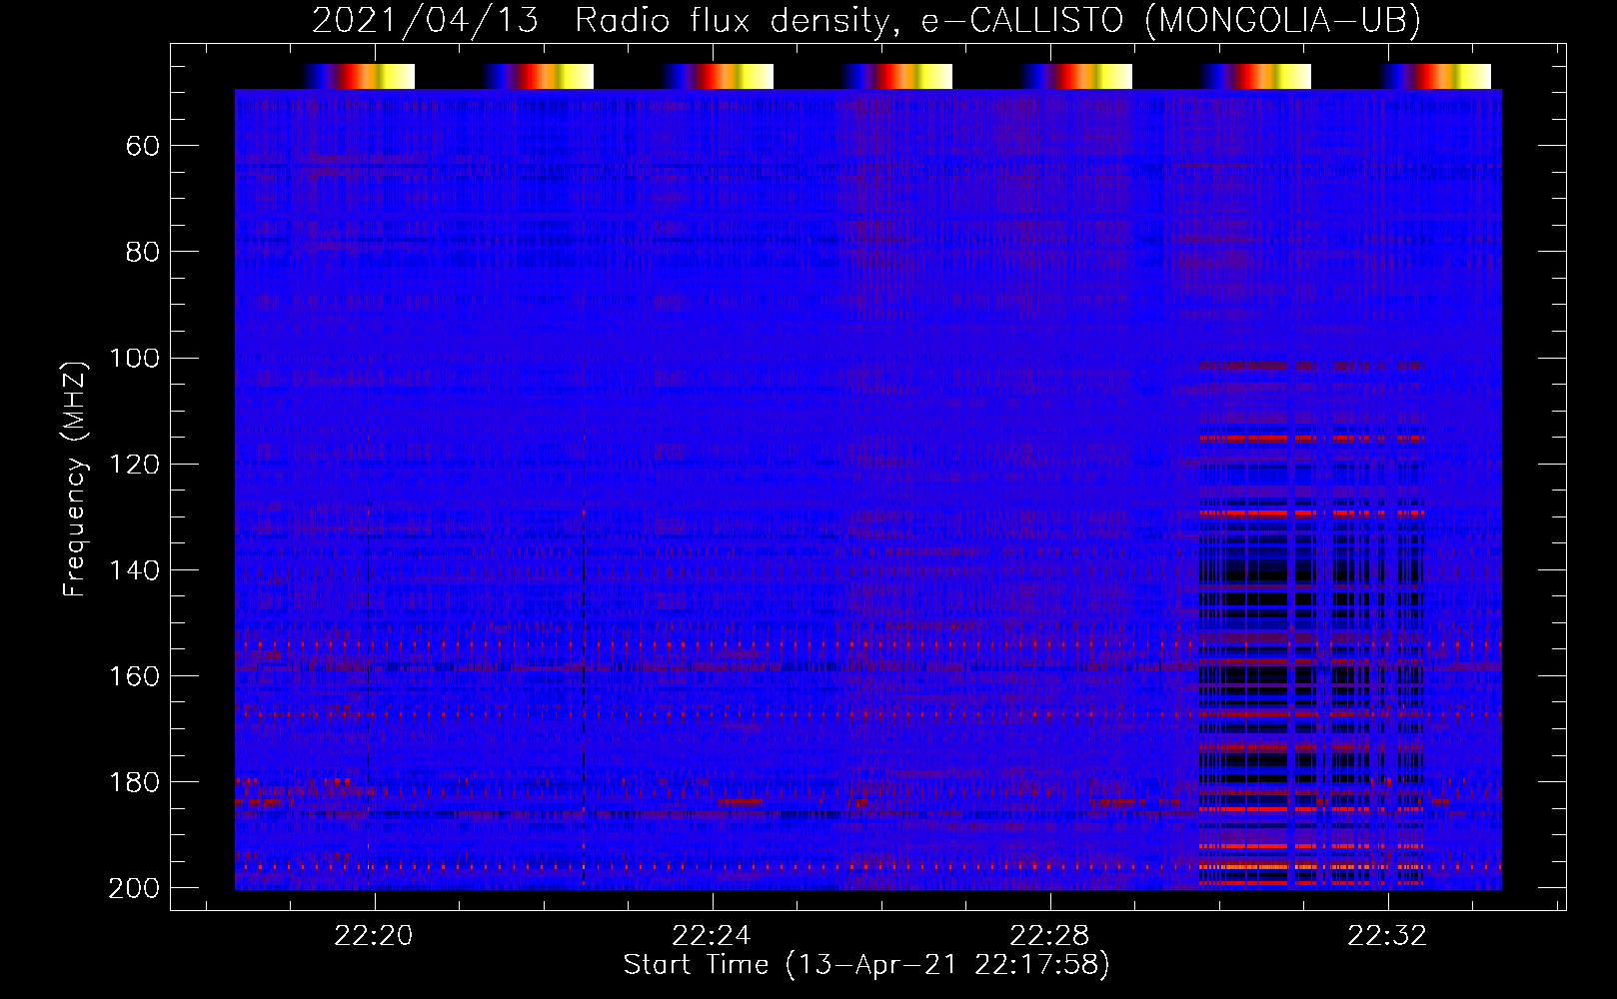
Task: Click the 60 frequency tick label
Action: [x=143, y=147]
